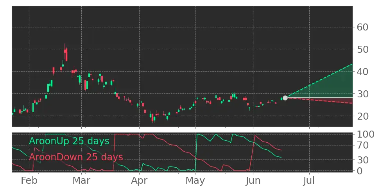The height and width of the screenshot is (190, 380).
Task: Click the AroonDown 25 days legend label
Action: 76,157
